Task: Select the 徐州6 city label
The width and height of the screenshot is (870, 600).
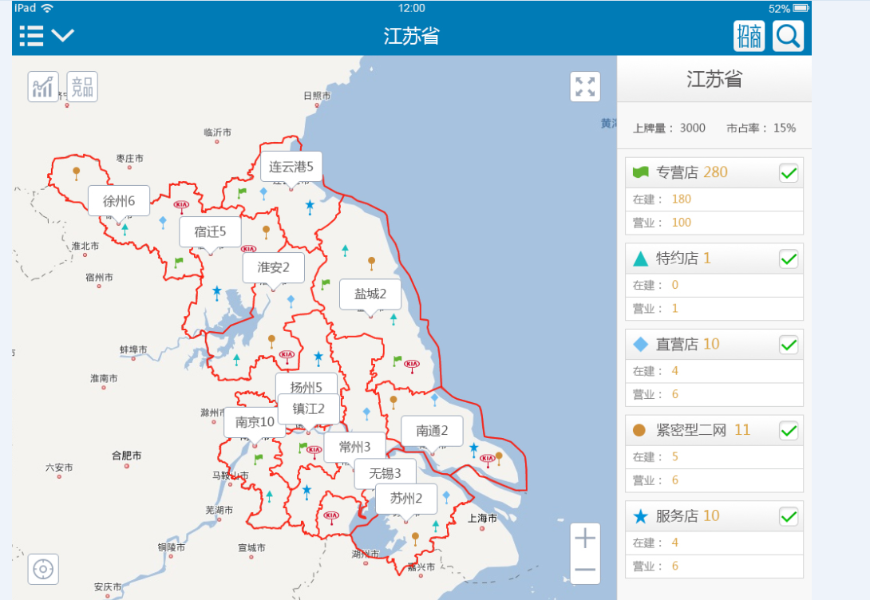Action: (x=119, y=201)
